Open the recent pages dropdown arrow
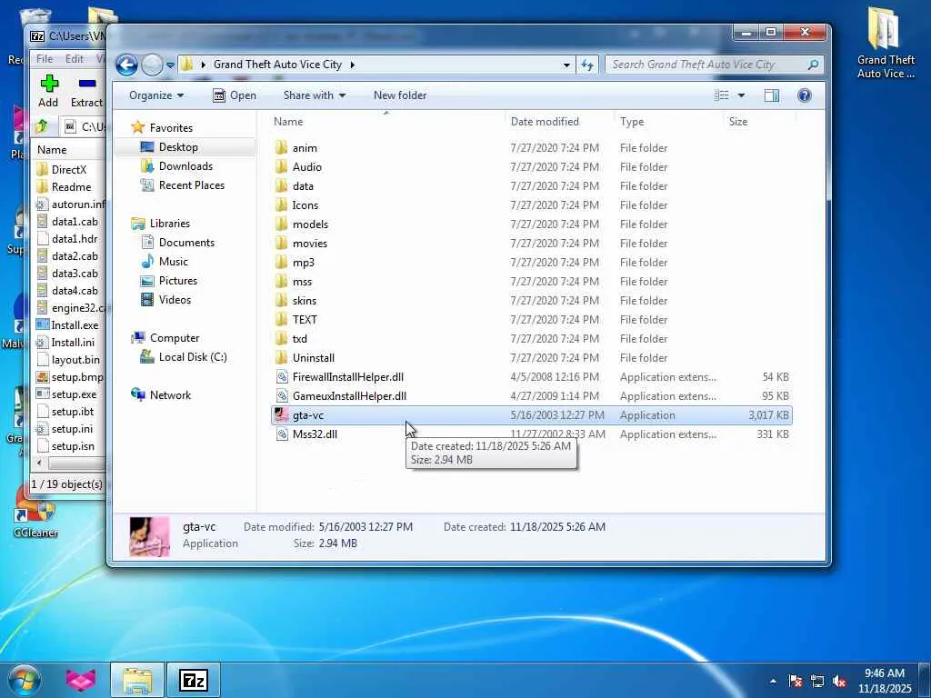Image resolution: width=931 pixels, height=698 pixels. 170,65
